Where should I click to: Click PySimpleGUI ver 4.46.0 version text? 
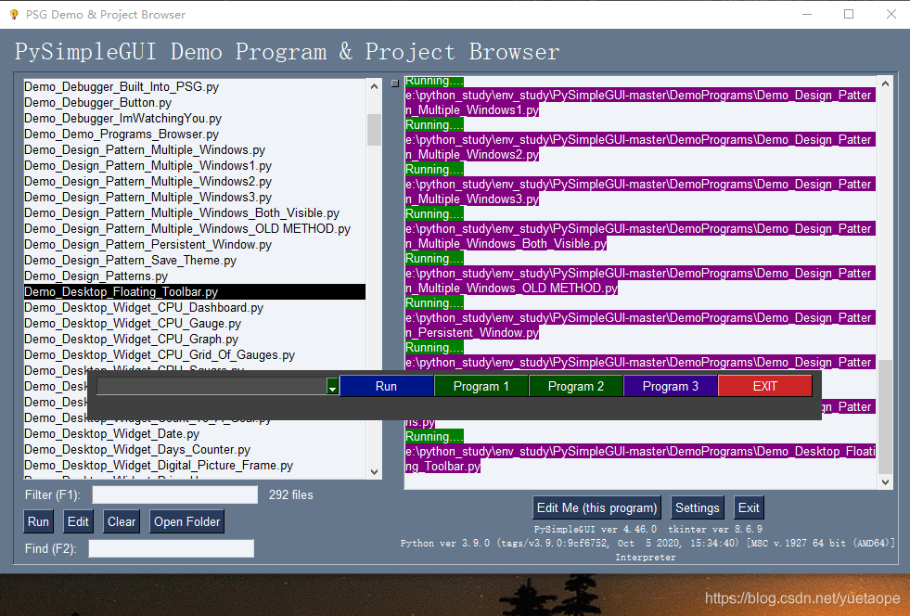click(596, 530)
